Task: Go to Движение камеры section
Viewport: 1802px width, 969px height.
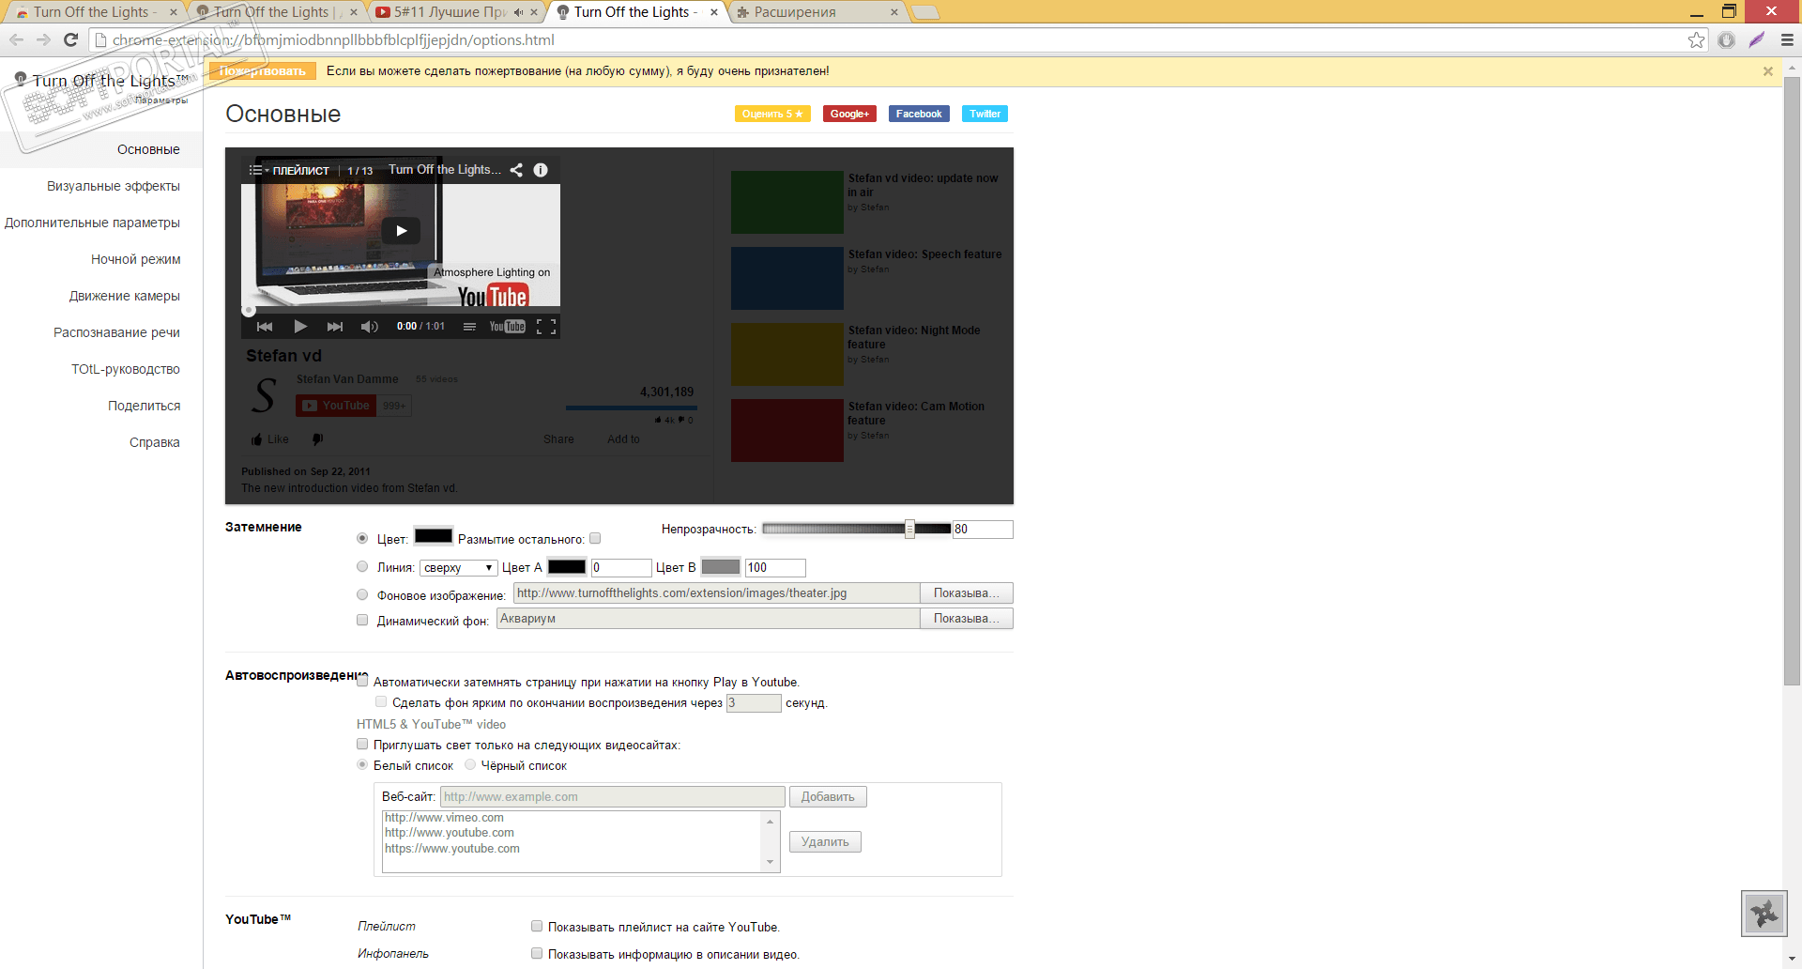Action: pyautogui.click(x=125, y=296)
